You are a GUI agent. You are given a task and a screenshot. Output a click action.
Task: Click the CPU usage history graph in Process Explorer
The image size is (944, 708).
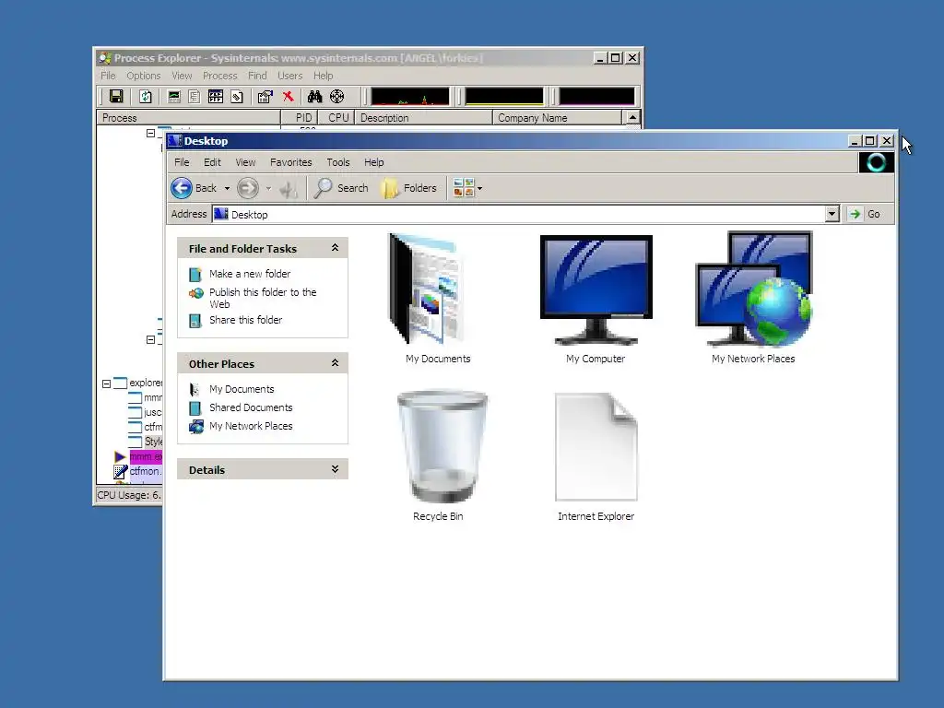[410, 96]
